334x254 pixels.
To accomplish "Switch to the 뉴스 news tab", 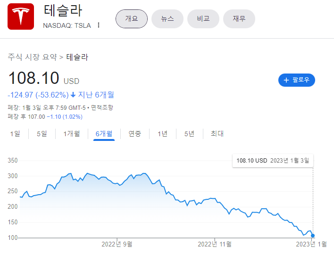I will (167, 19).
